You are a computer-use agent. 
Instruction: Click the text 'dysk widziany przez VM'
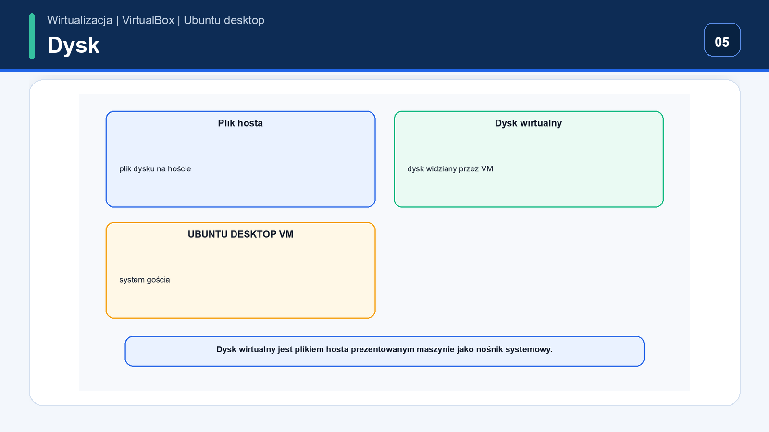(450, 169)
